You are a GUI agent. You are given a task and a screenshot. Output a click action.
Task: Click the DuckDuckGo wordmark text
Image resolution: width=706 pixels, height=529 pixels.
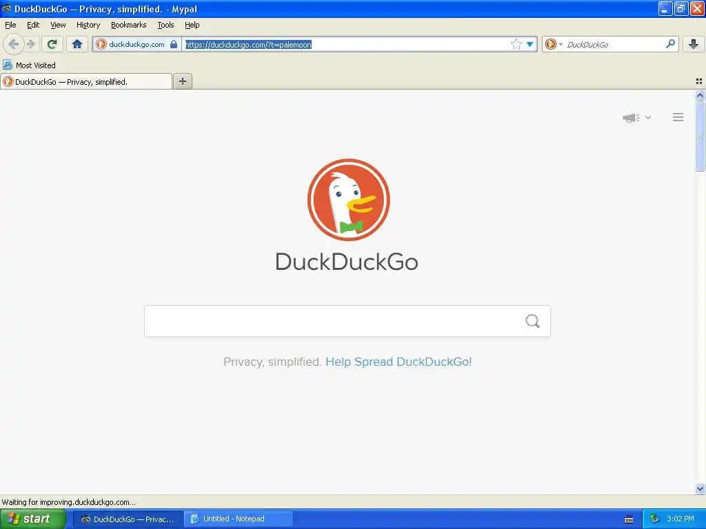point(347,262)
